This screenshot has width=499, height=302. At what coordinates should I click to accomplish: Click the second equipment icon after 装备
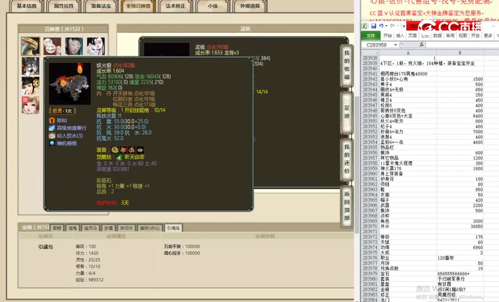(x=123, y=150)
